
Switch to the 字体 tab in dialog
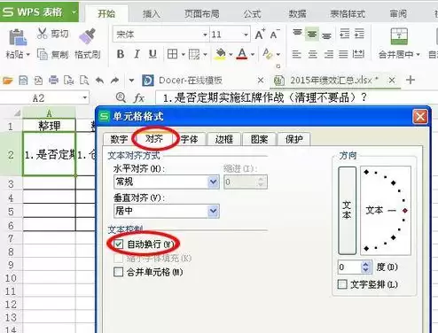click(190, 139)
